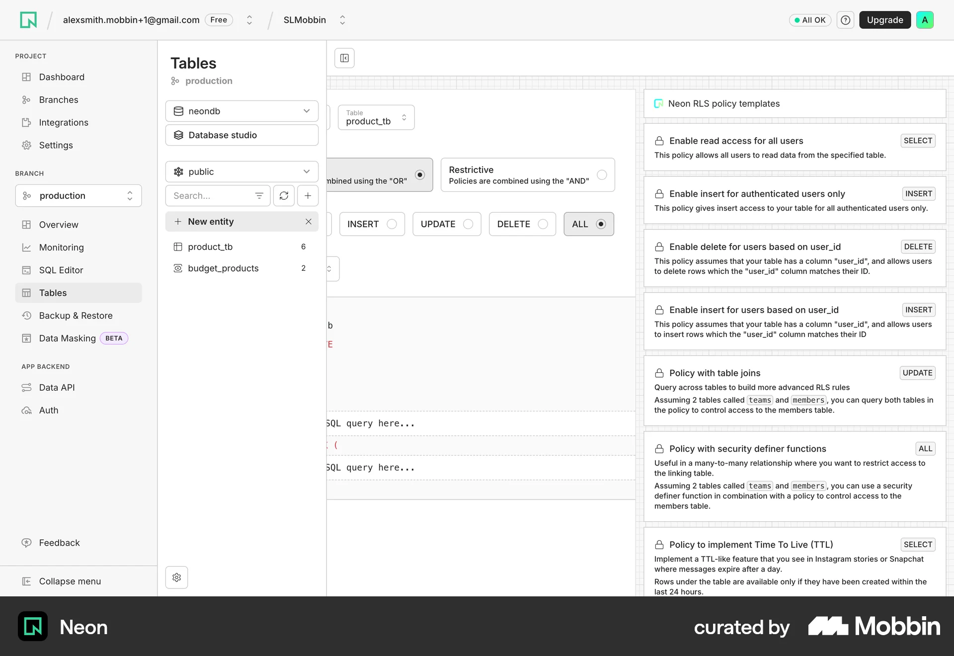Image resolution: width=954 pixels, height=656 pixels.
Task: Click lock icon on Policy with table joins
Action: tap(659, 373)
